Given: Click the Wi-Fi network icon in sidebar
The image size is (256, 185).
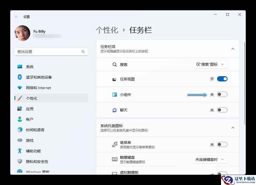Looking at the screenshot, I should click(x=20, y=88).
